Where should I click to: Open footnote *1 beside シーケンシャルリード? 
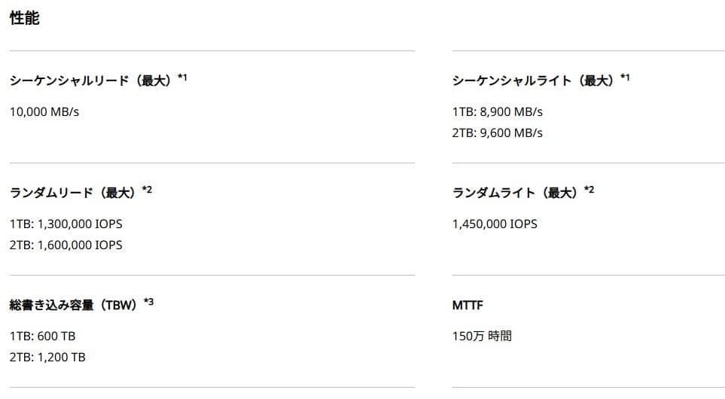point(182,78)
